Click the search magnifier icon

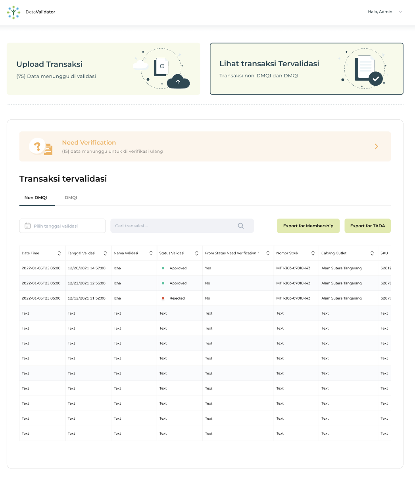(x=240, y=226)
